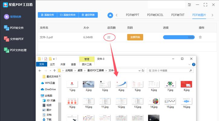Open 3D 对象 in navigation pane
This screenshot has width=219, height=121.
(x=49, y=100)
